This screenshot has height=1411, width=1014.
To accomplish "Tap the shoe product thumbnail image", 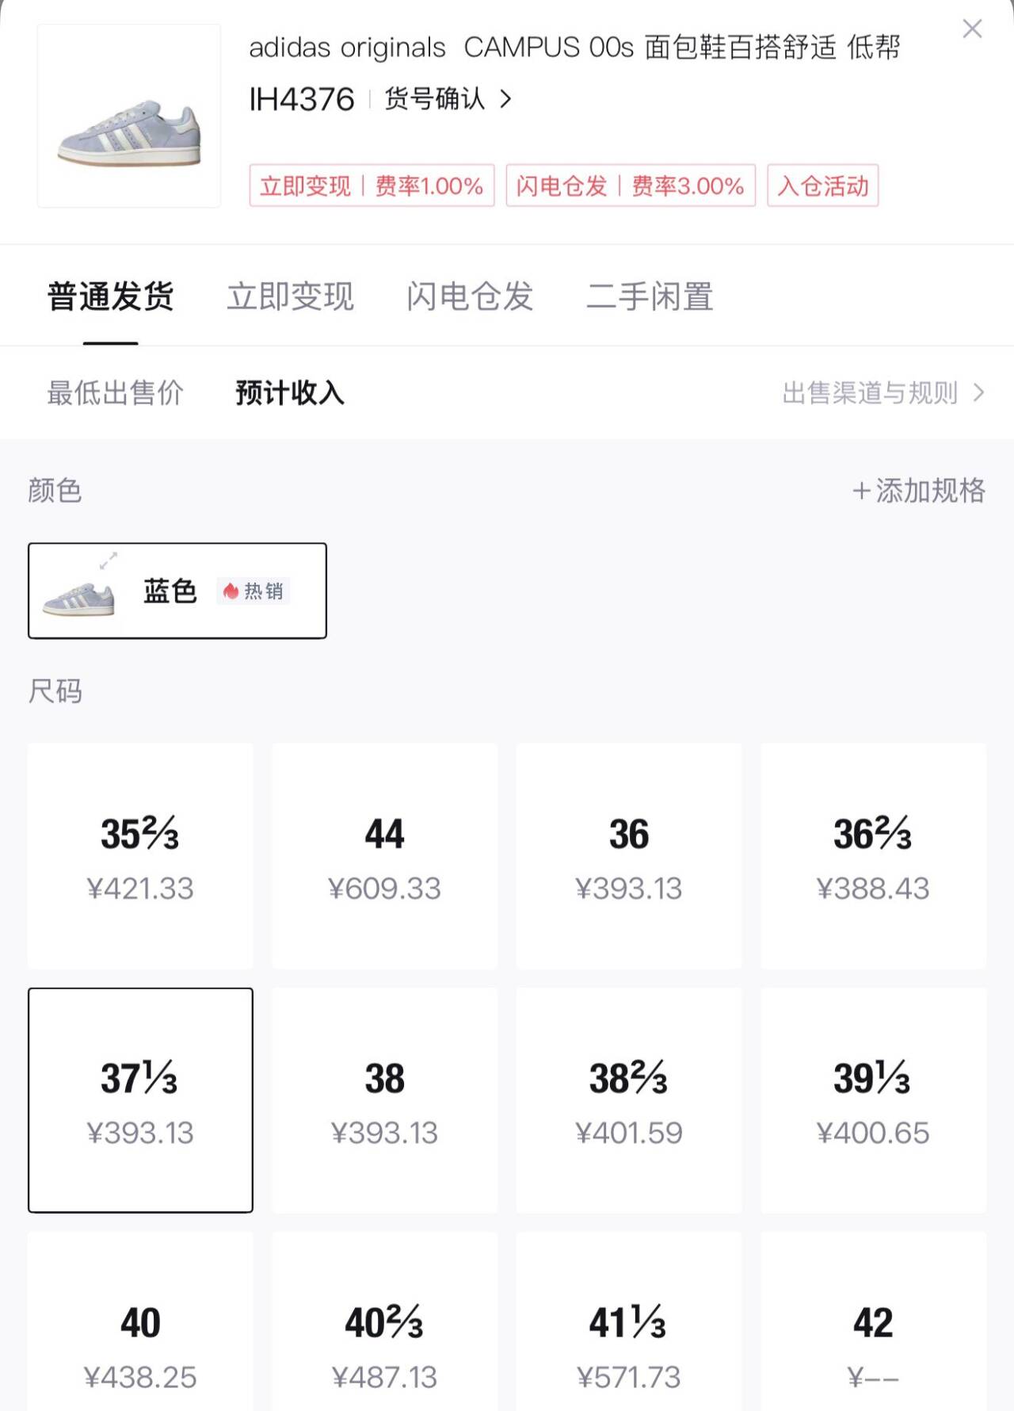I will [129, 116].
